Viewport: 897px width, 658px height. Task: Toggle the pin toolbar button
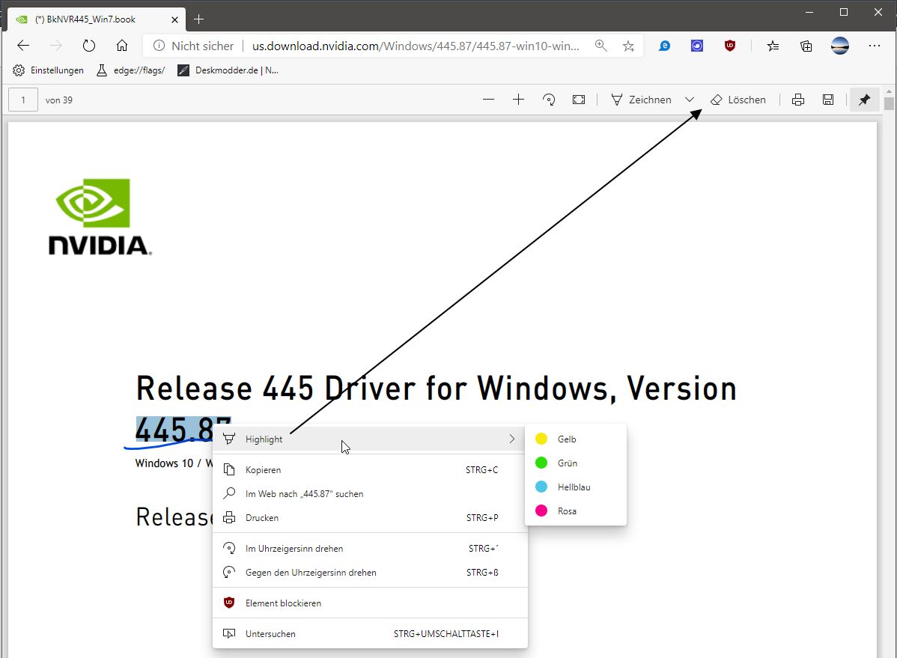[x=864, y=100]
